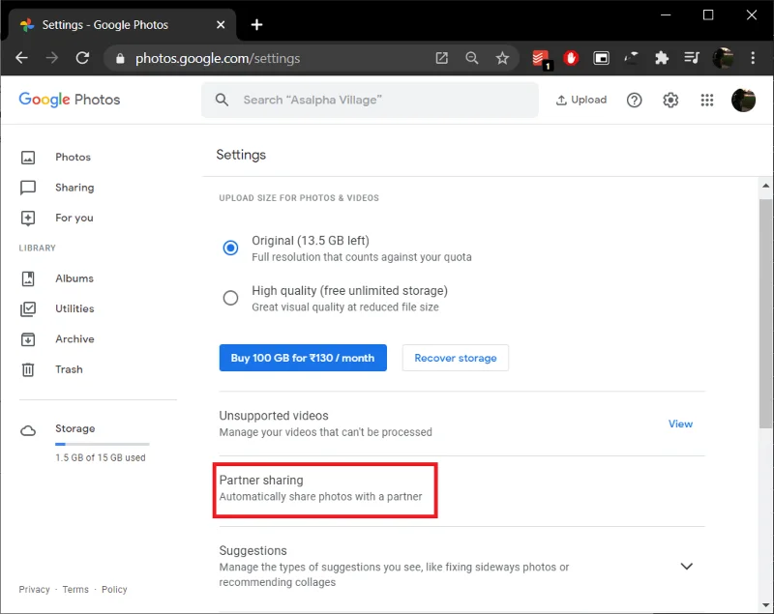Viewport: 774px width, 614px height.
Task: Click Buy 100 GB for ₹130 / month
Action: click(303, 358)
